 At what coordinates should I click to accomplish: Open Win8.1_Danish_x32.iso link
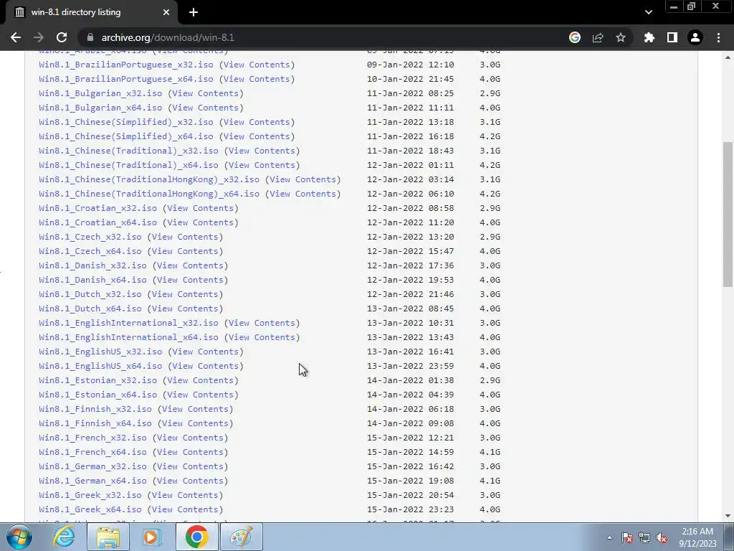92,265
